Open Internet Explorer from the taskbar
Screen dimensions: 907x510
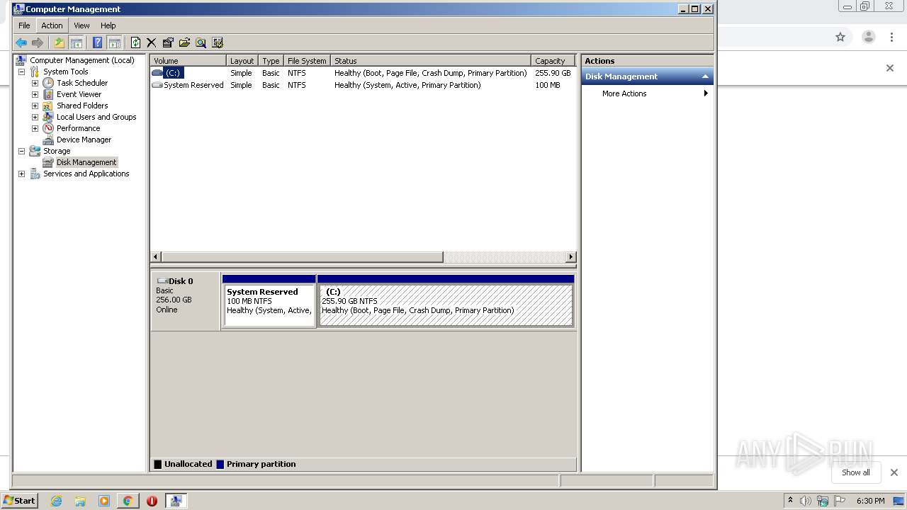56,501
